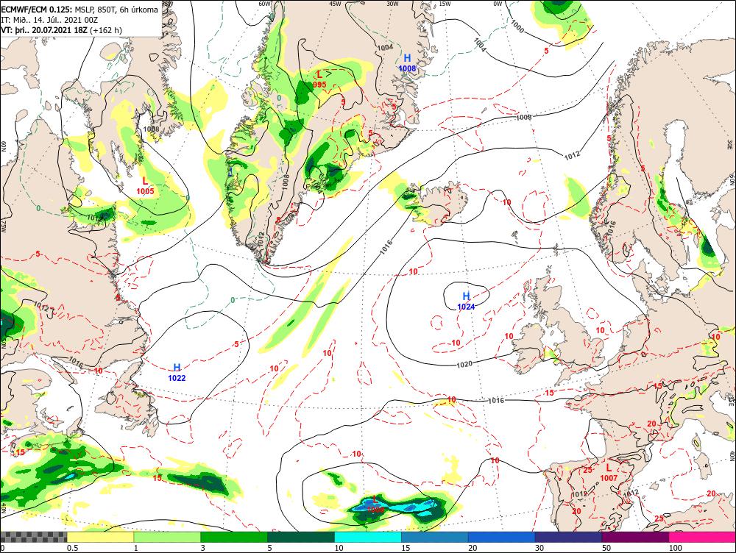The image size is (736, 553).
Task: Click the gray checkered 0–0.5 legend swatch
Action: point(33,537)
